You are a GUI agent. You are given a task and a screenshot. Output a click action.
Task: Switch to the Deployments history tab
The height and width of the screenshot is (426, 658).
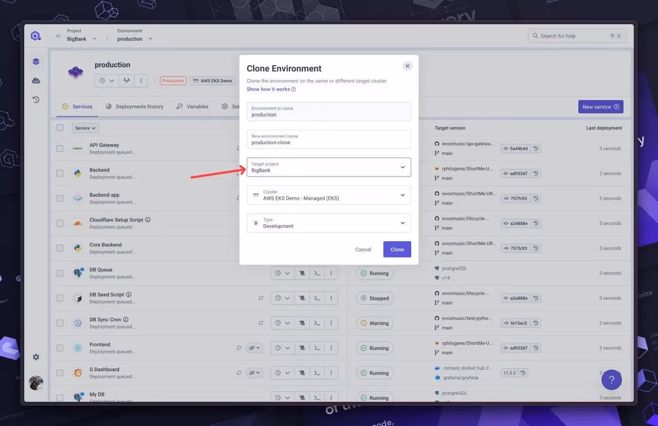[x=134, y=107]
